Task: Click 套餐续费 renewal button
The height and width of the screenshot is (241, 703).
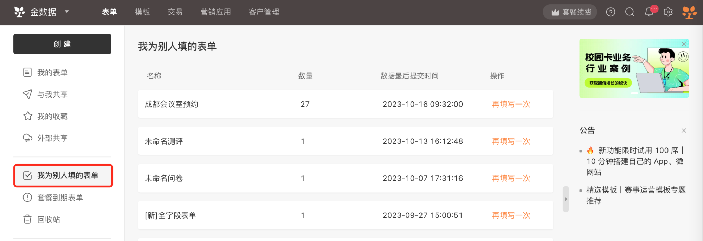Action: 570,12
